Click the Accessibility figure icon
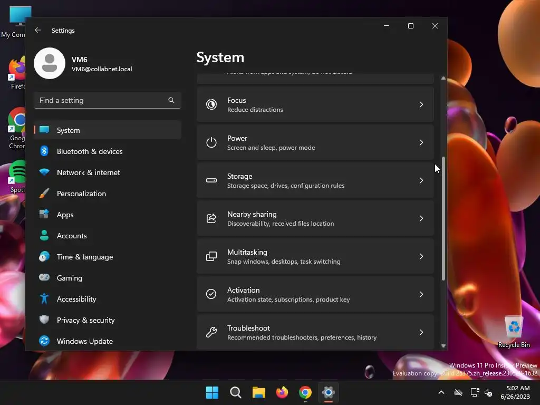 pyautogui.click(x=44, y=298)
